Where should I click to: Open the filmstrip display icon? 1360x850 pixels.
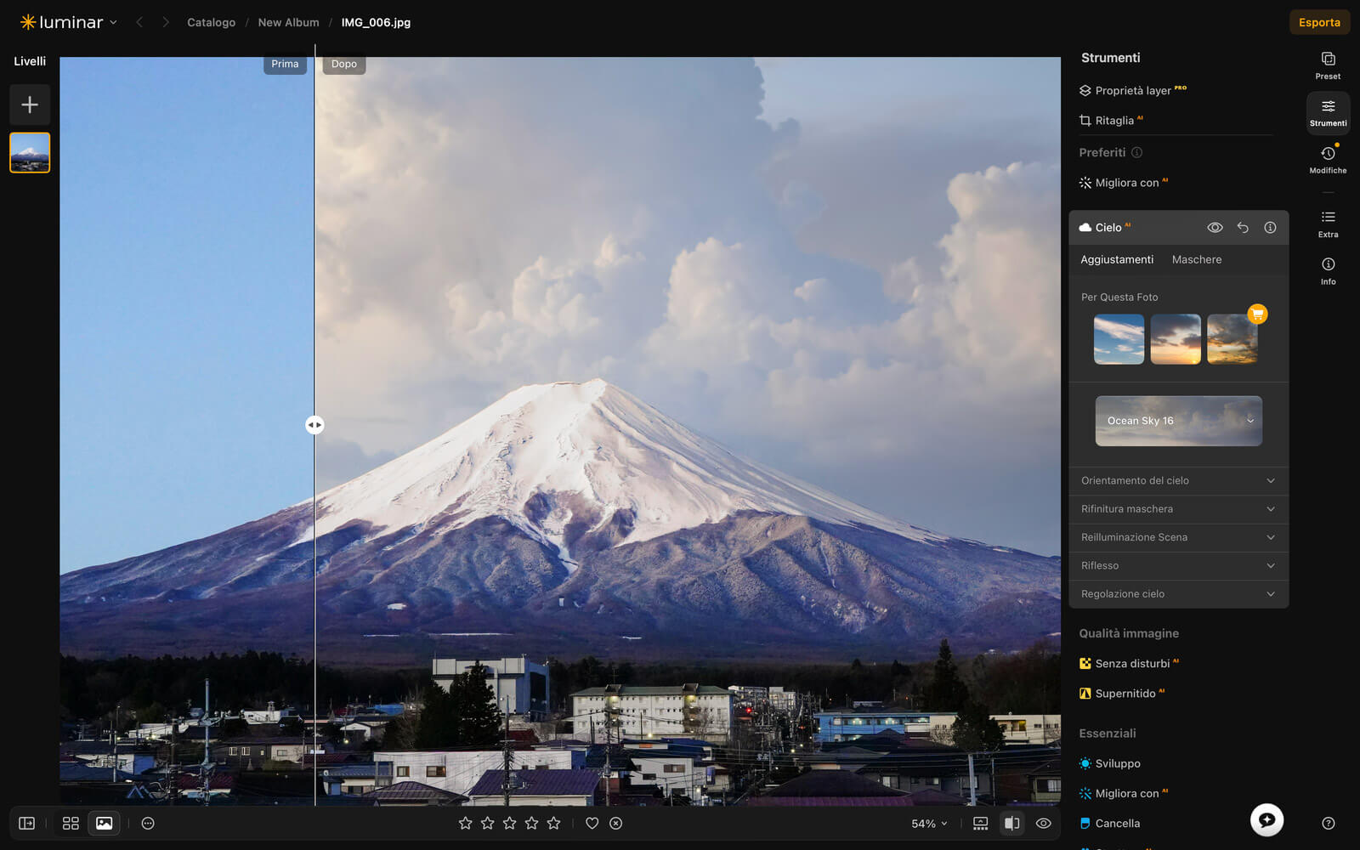980,824
